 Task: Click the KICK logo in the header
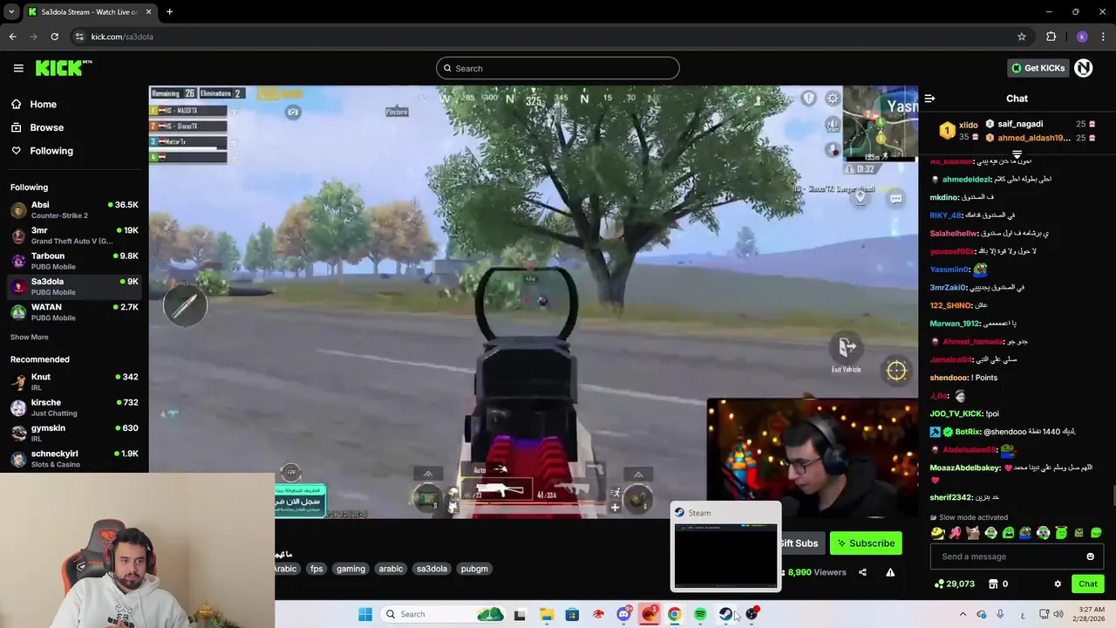pos(64,68)
